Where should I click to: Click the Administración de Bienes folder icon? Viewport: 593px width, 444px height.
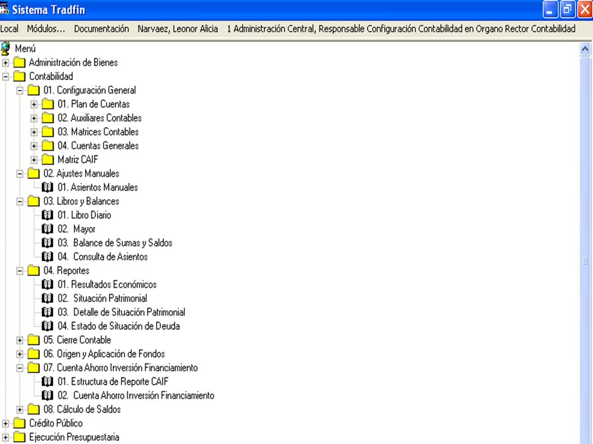click(19, 62)
